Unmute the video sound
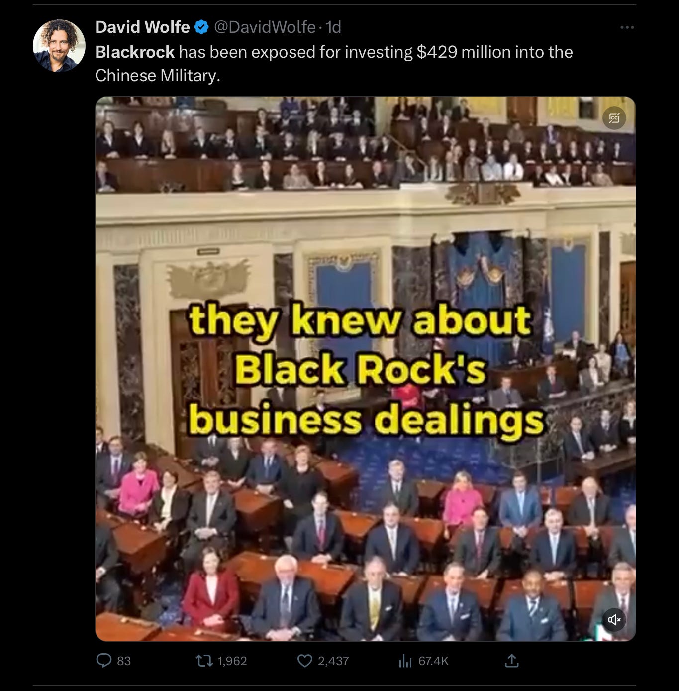This screenshot has height=691, width=679. click(614, 619)
